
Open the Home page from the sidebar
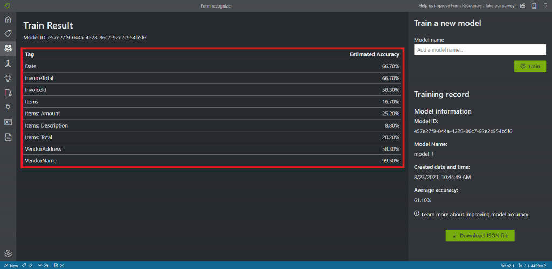coord(8,19)
